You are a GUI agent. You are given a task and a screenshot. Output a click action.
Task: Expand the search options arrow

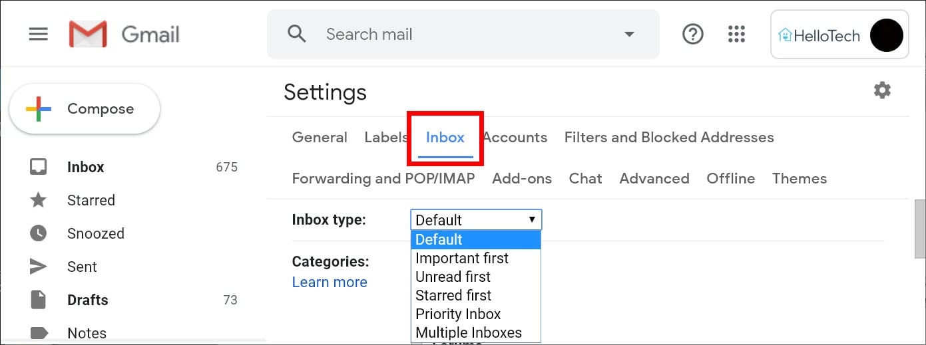tap(628, 35)
